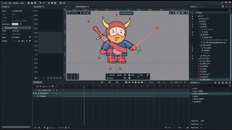
Task: Toggle the inherit Rotation checkbox
Action: click(20, 21)
